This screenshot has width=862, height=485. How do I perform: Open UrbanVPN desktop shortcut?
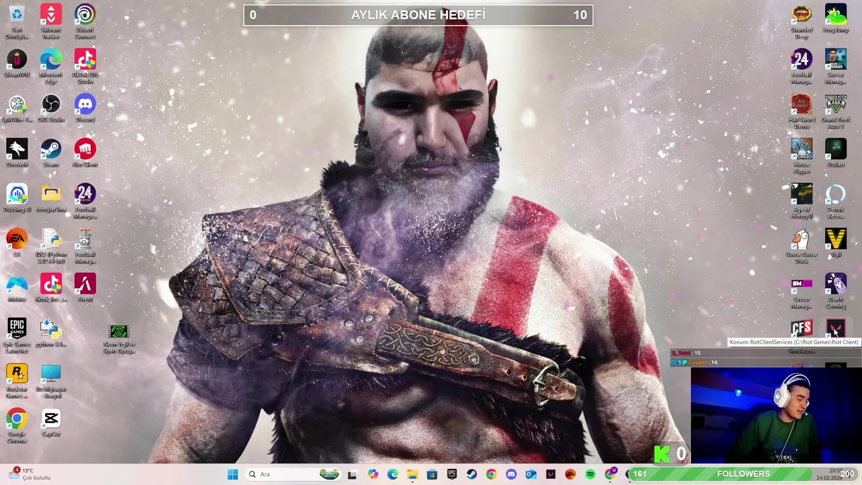pyautogui.click(x=17, y=65)
